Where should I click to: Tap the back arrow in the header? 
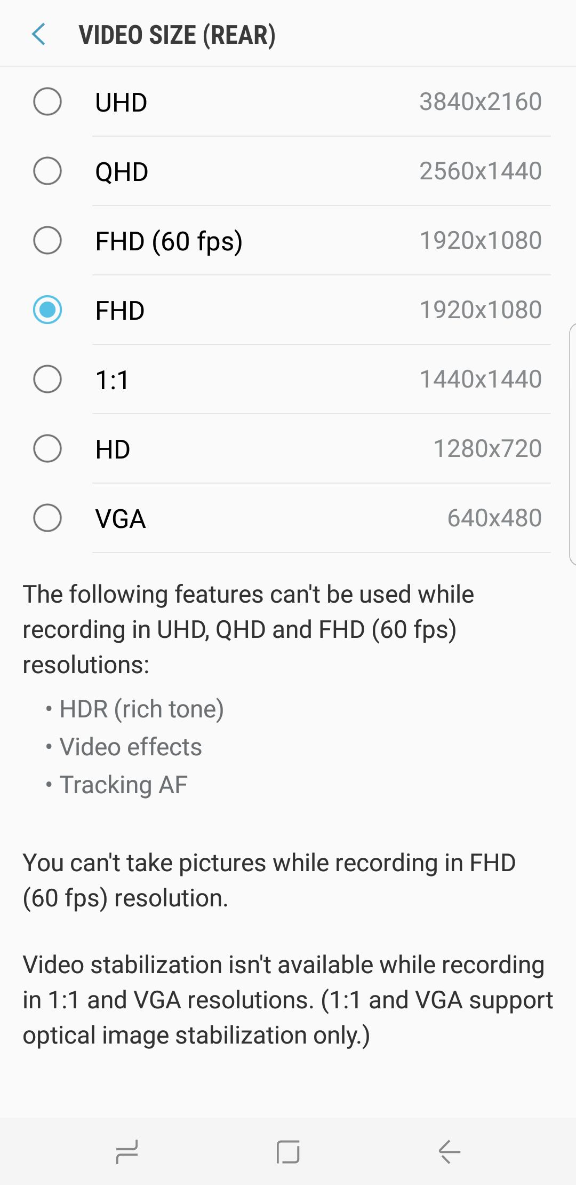tap(38, 35)
